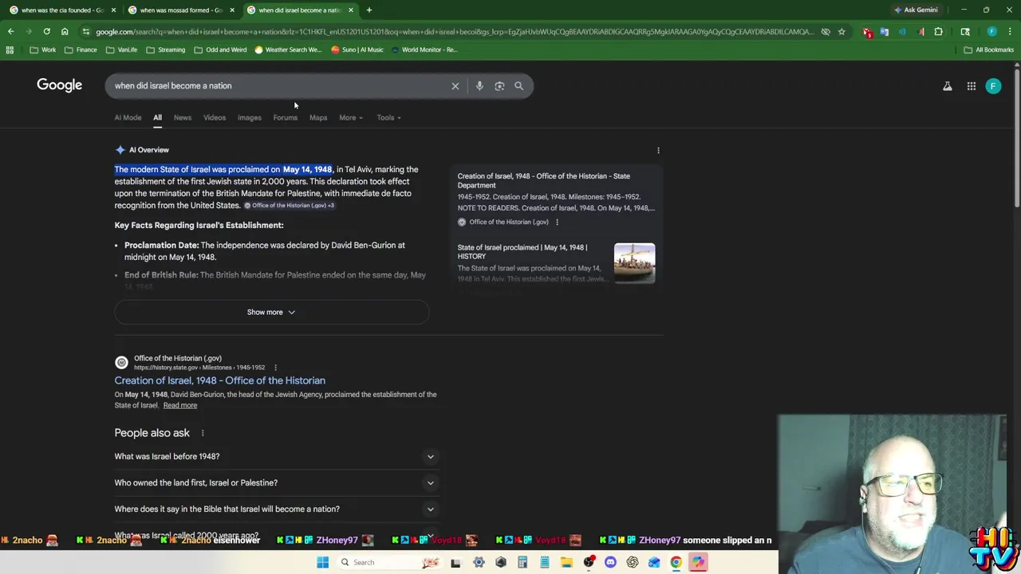This screenshot has width=1021, height=574.
Task: Bookmark this page with star icon
Action: pyautogui.click(x=842, y=32)
